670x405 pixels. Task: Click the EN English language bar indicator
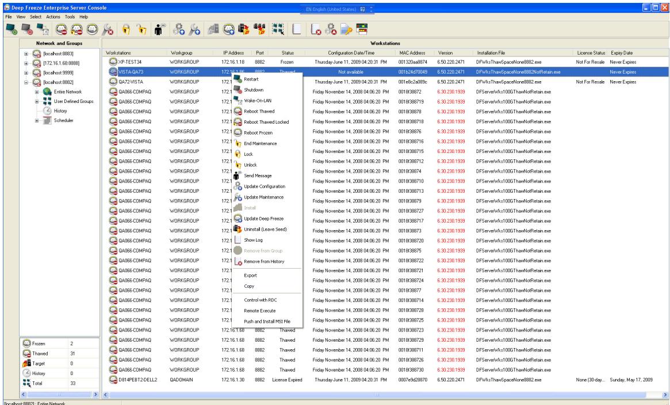pos(331,9)
